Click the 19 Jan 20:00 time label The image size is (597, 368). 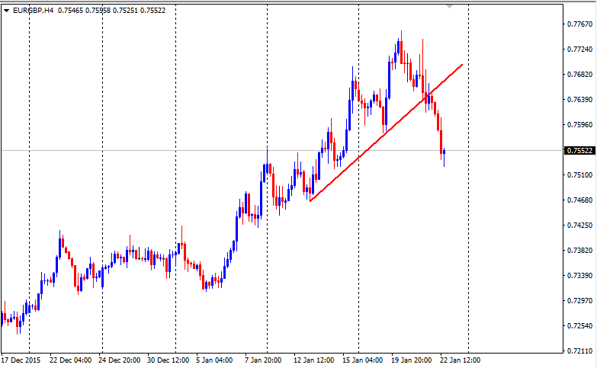click(411, 360)
